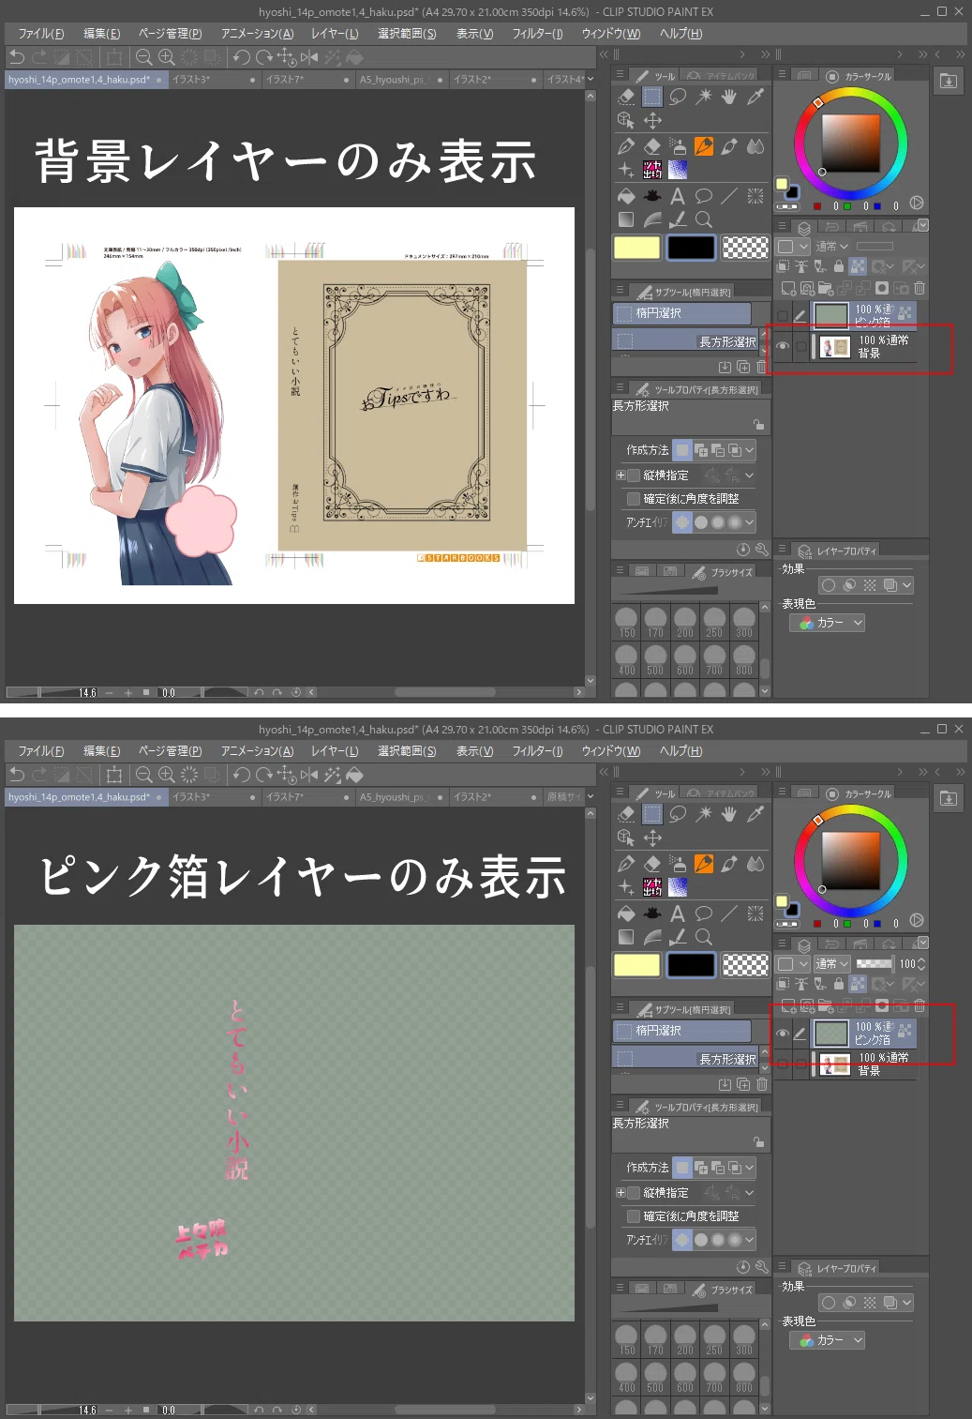The height and width of the screenshot is (1419, 972).
Task: Choose Move layer tool in 背景レイヤー window
Action: coord(652,120)
